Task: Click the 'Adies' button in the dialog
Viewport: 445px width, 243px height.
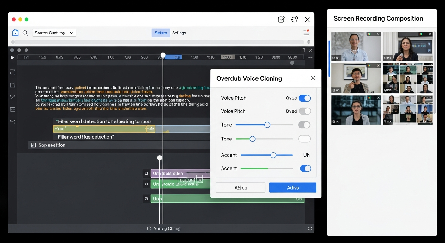Action: (241, 188)
